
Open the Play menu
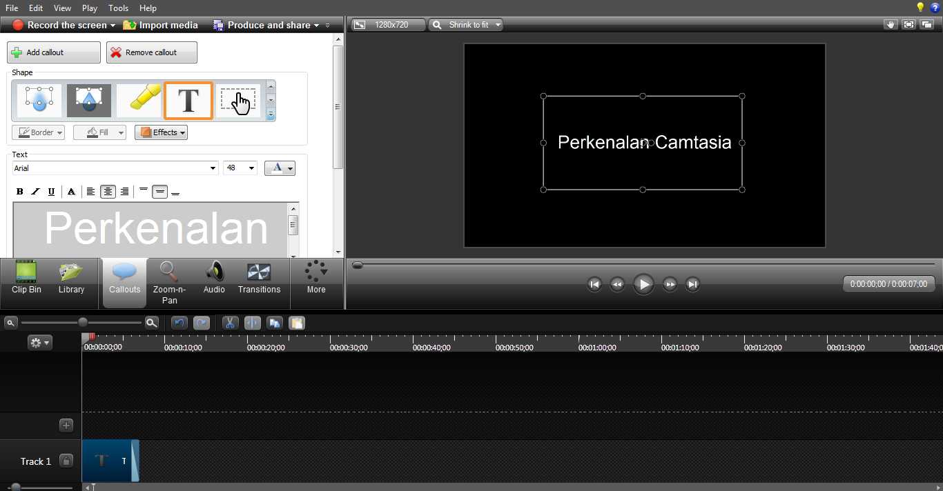90,8
